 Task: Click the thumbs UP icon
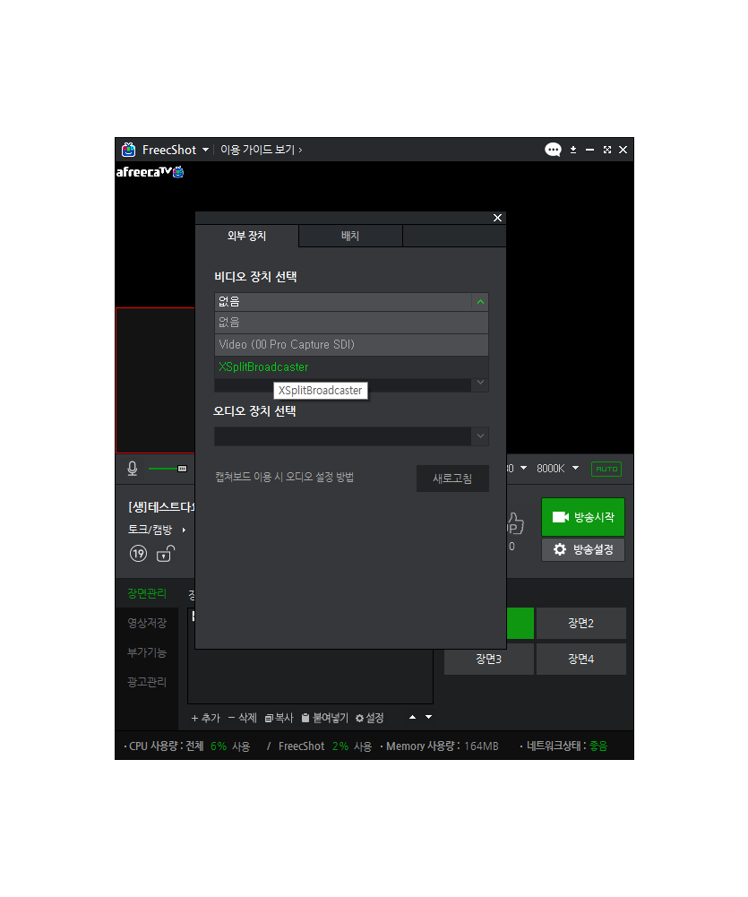[x=515, y=522]
